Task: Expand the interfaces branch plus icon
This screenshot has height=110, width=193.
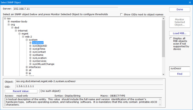Action: tap(27, 67)
